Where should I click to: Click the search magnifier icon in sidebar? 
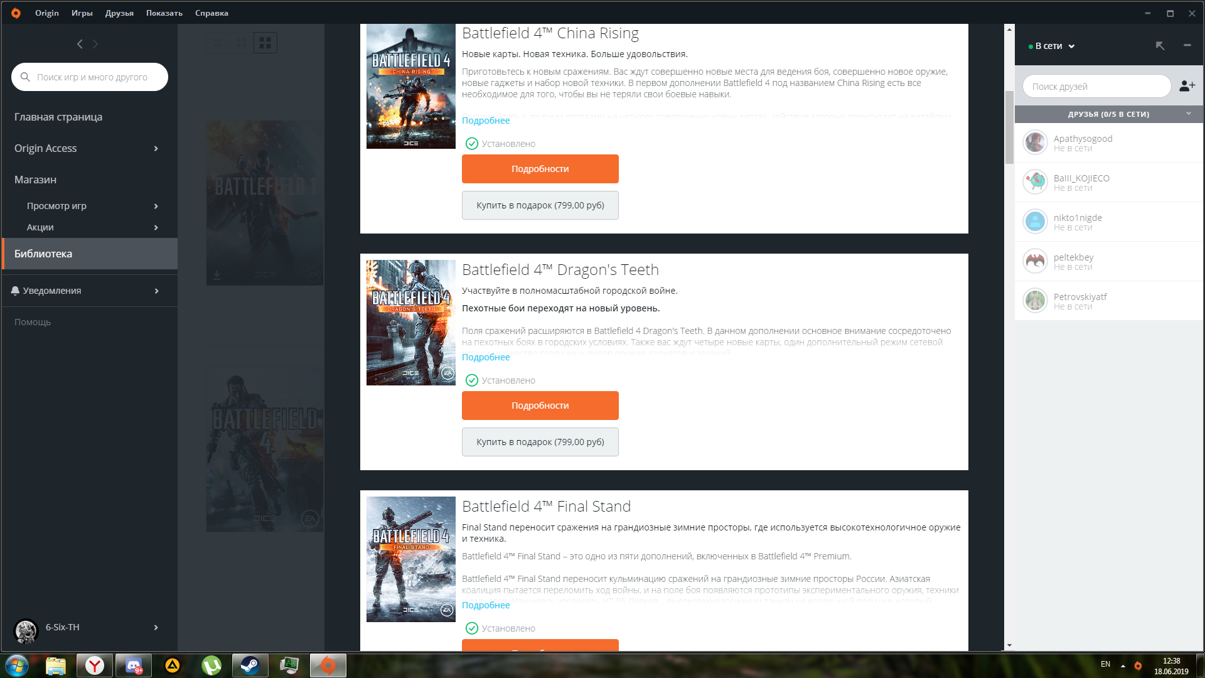coord(25,77)
